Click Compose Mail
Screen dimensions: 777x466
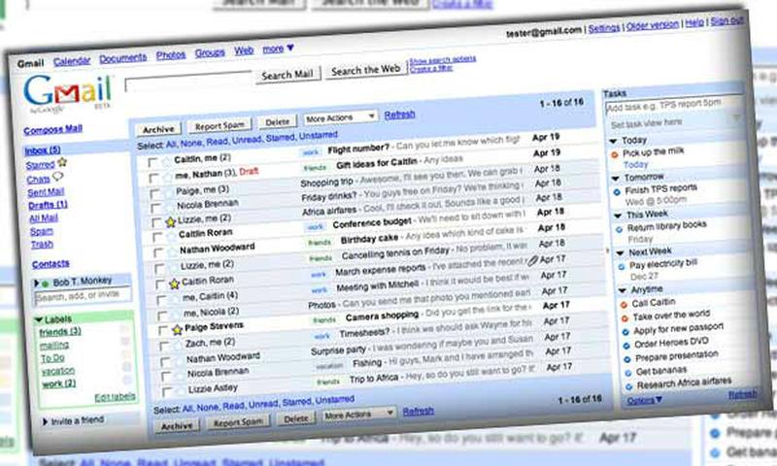[53, 129]
